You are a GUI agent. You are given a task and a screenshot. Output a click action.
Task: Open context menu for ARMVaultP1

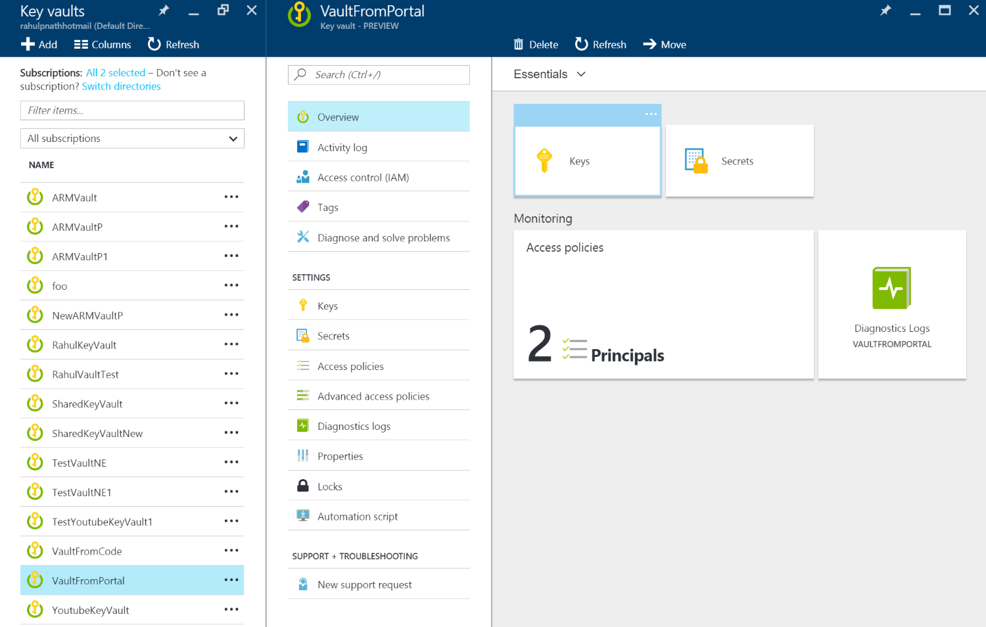click(x=231, y=256)
